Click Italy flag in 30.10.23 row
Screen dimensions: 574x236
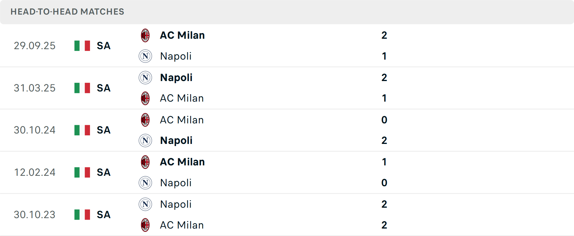pyautogui.click(x=82, y=215)
